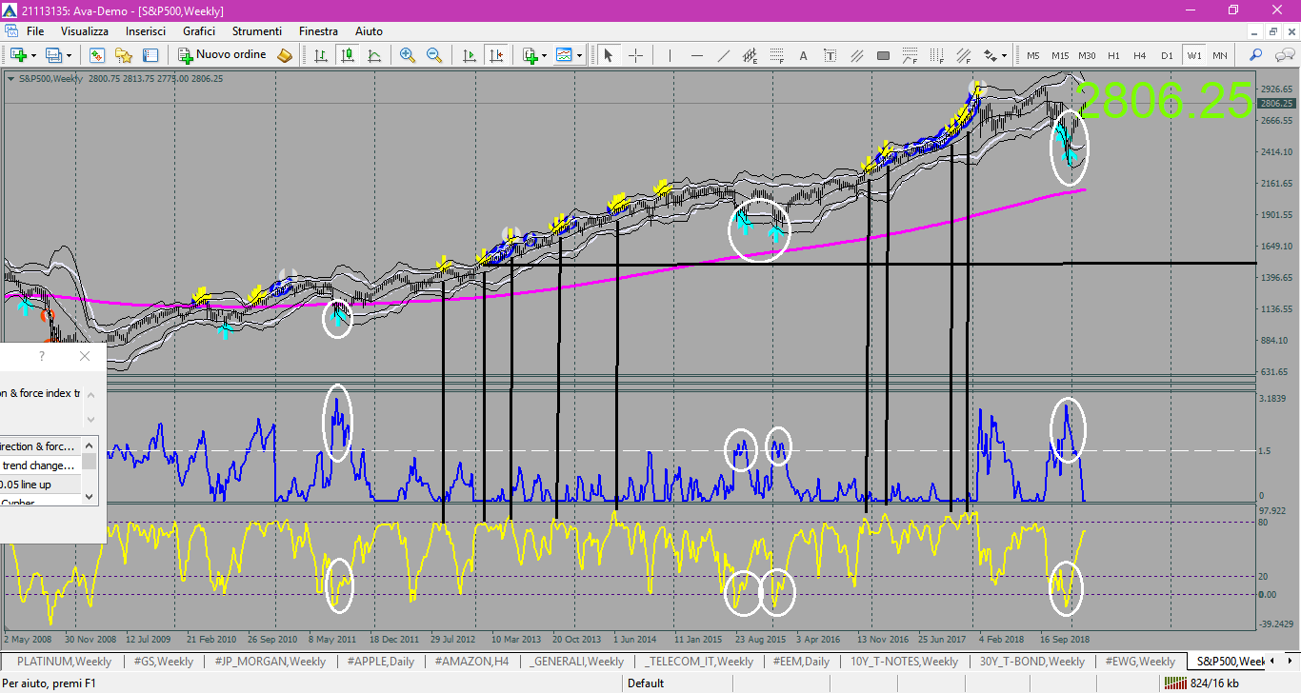Expand the new chart dropdown arrow

[x=33, y=55]
